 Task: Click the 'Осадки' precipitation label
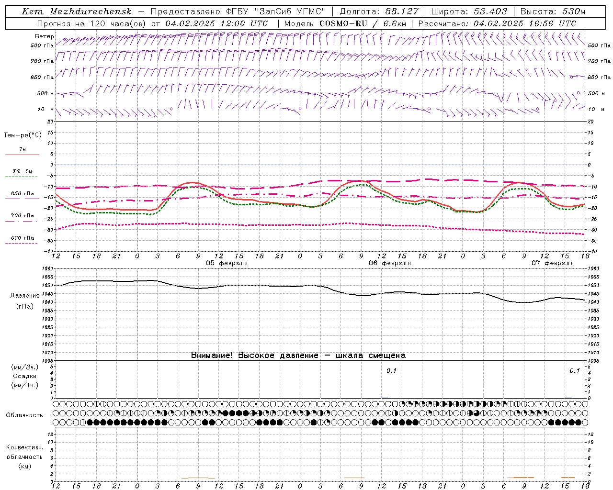click(24, 376)
